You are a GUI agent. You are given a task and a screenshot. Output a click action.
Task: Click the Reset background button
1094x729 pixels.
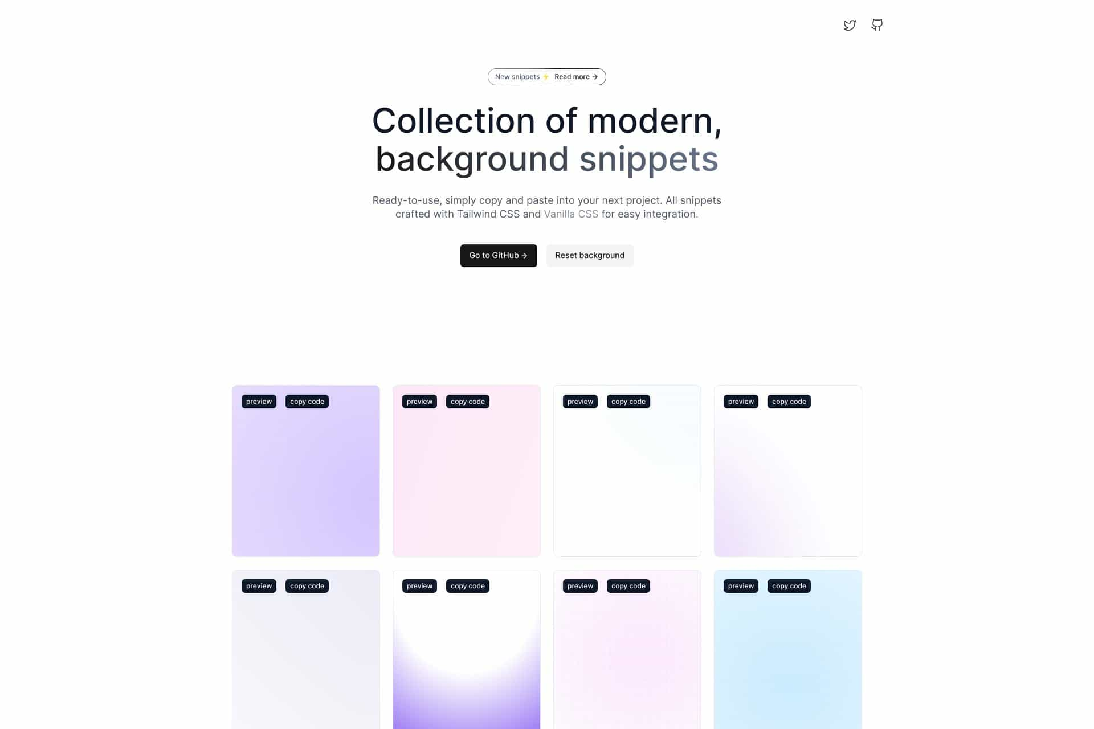click(x=589, y=255)
